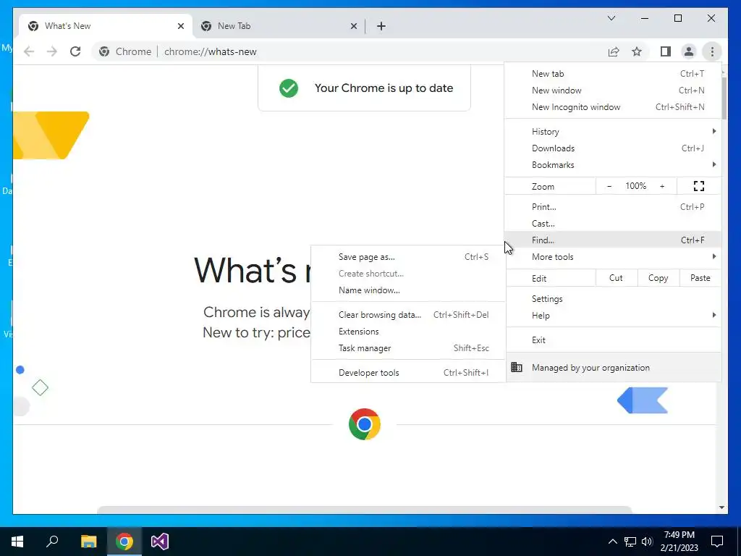
Task: Choose Name window... item
Action: [x=408, y=290]
